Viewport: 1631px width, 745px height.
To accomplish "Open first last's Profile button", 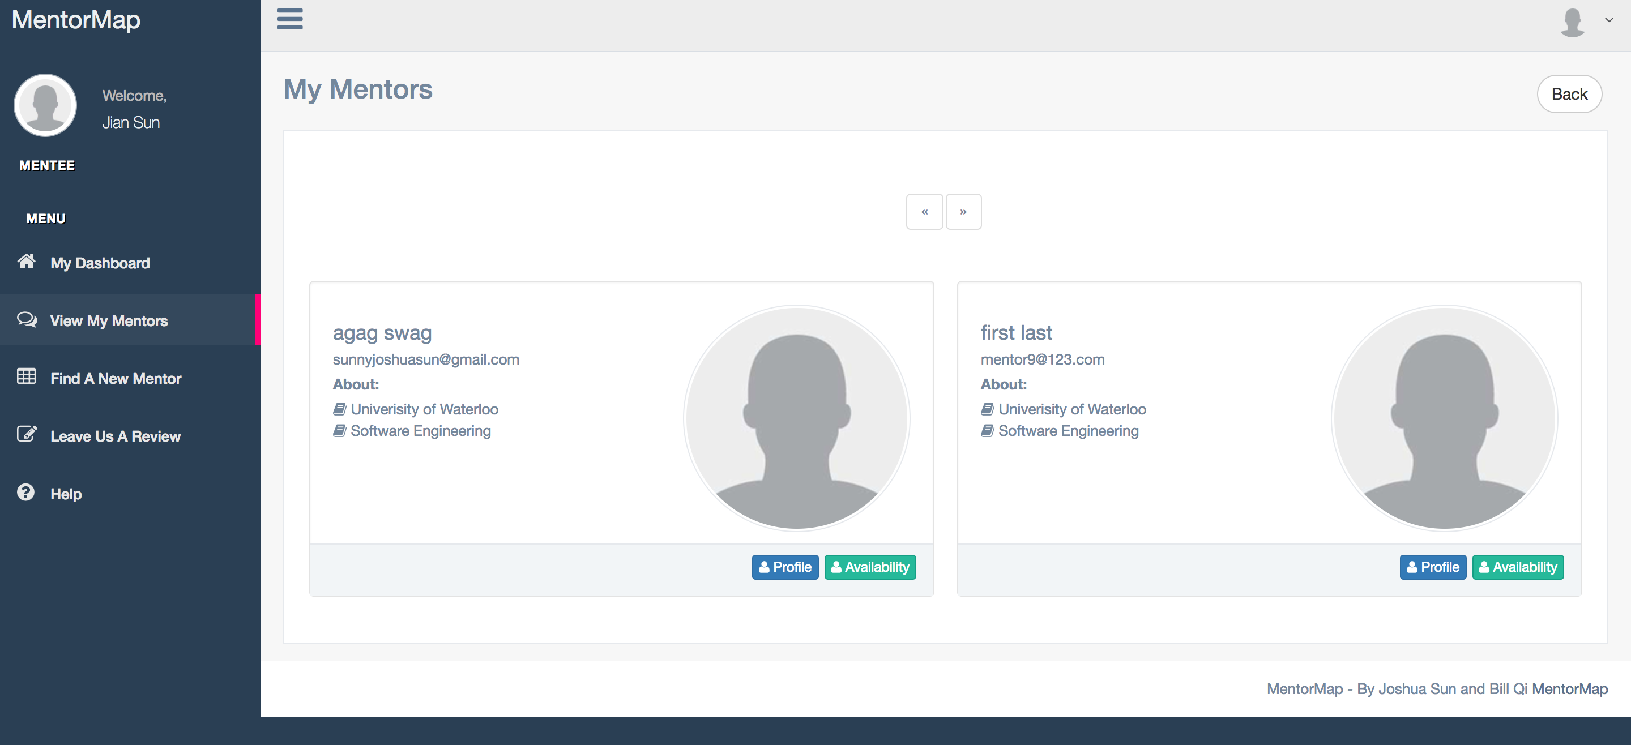I will point(1432,567).
